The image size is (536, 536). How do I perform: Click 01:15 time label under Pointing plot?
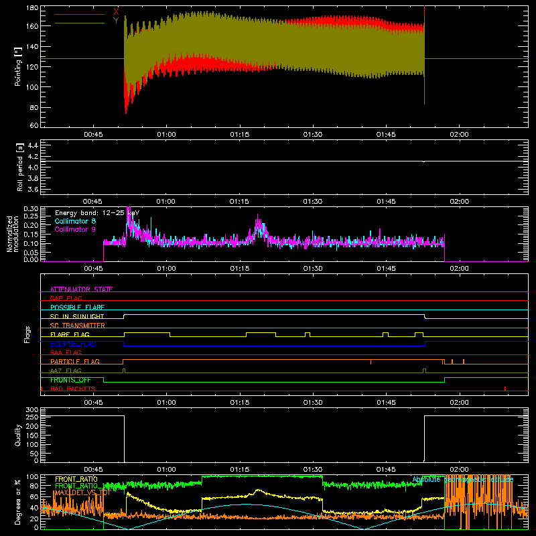[240, 135]
